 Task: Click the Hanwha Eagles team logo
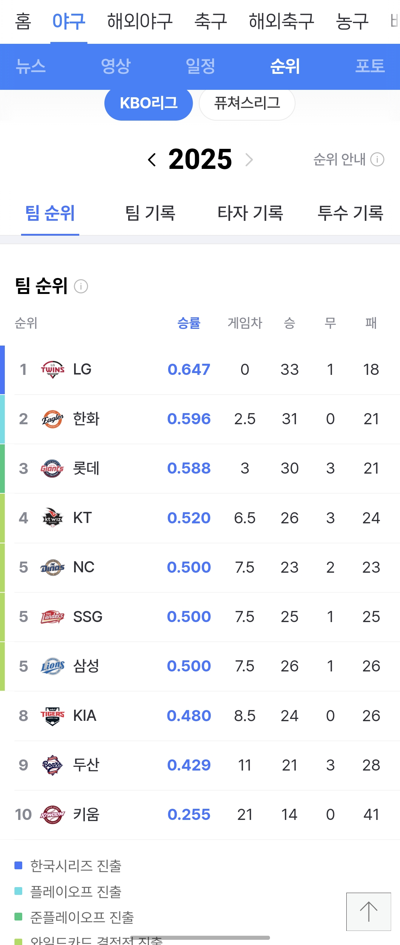tap(52, 419)
